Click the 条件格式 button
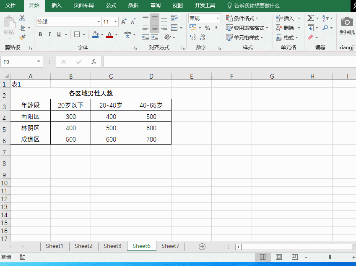The image size is (356, 266). (x=242, y=18)
